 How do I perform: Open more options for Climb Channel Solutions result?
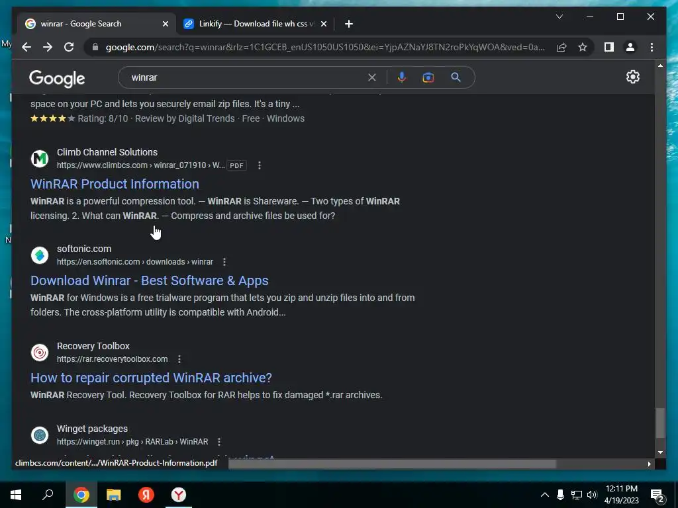[260, 165]
